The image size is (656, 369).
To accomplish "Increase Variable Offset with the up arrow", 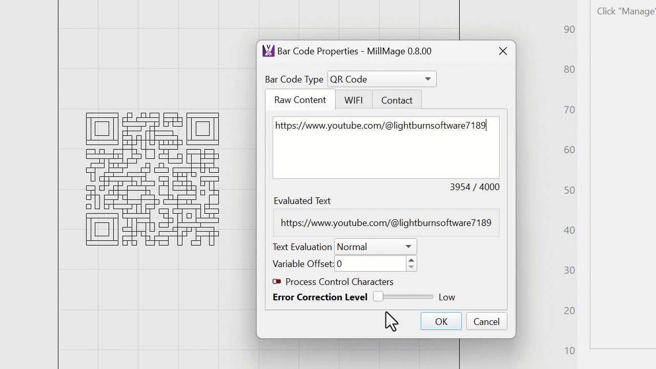I will tap(411, 260).
